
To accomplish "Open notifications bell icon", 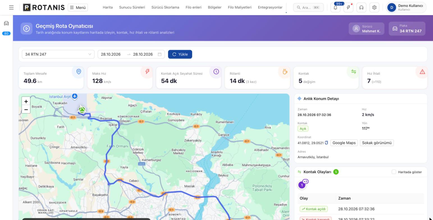I will pyautogui.click(x=336, y=8).
